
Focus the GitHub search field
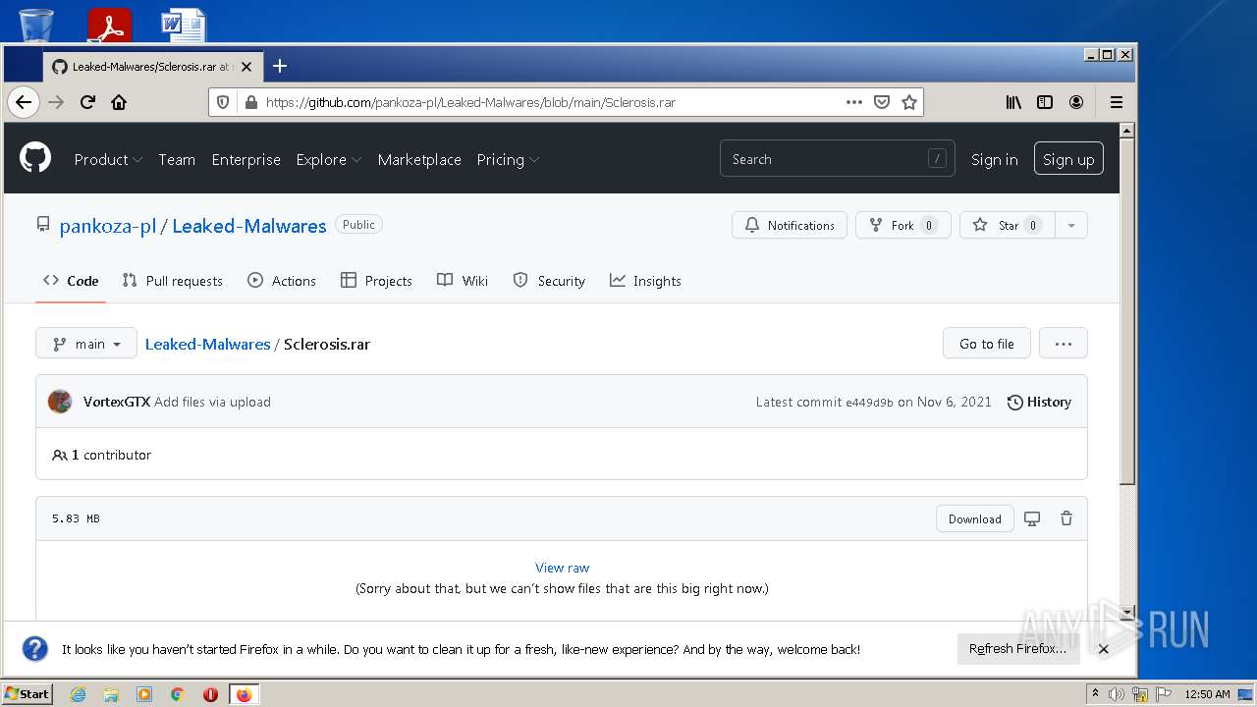tap(837, 159)
